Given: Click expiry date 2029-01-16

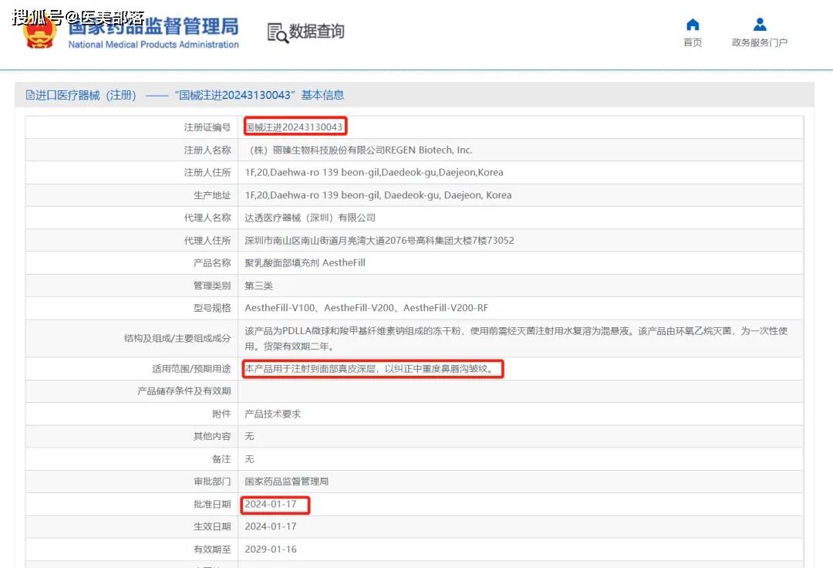Looking at the screenshot, I should coord(271,549).
